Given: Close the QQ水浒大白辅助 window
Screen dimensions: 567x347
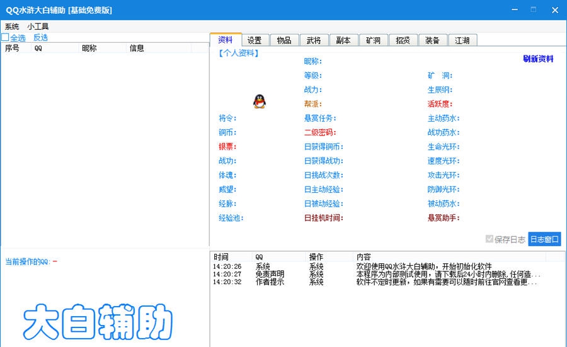Looking at the screenshot, I should pos(555,10).
